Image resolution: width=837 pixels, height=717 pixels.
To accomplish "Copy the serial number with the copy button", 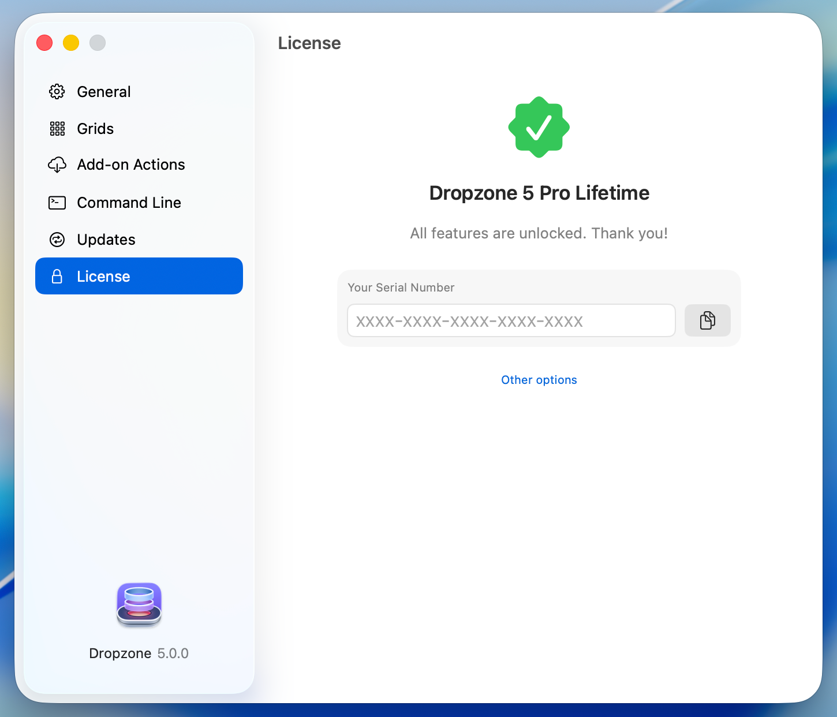I will point(708,320).
